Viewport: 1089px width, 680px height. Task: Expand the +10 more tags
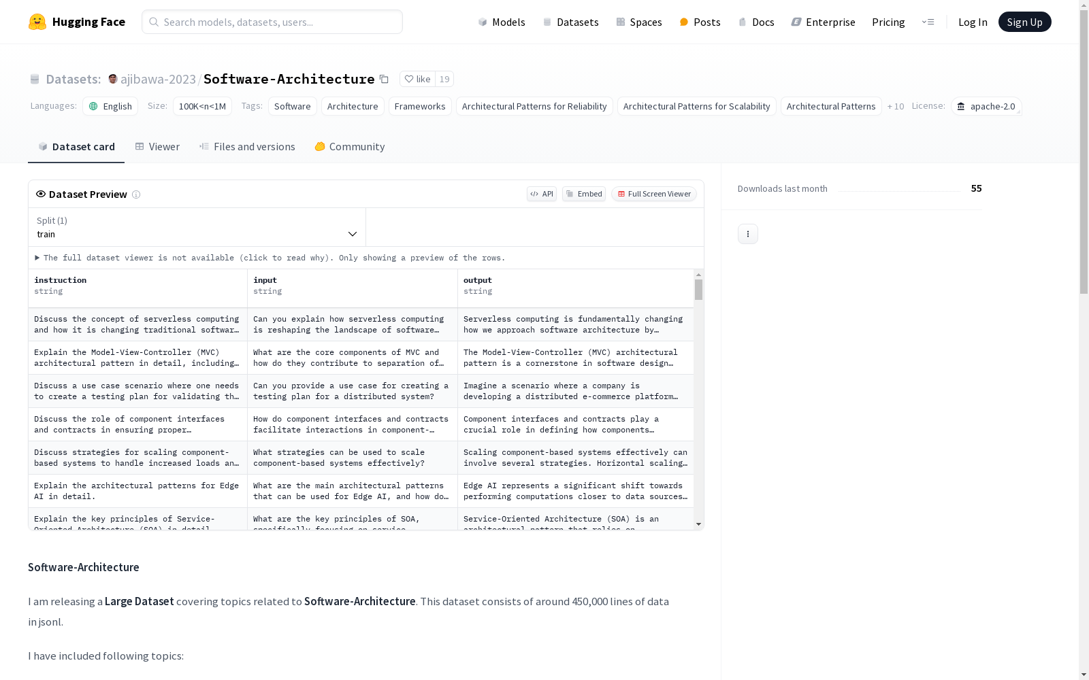tap(896, 106)
